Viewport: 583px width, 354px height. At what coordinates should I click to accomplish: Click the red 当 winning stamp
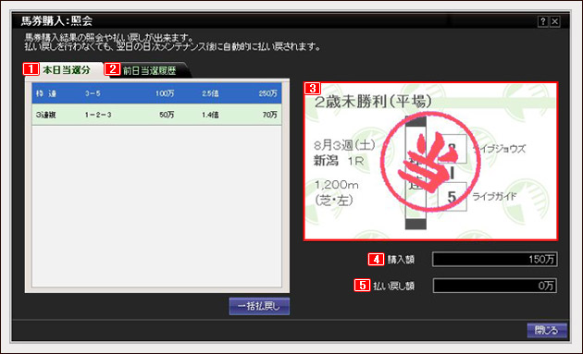point(430,162)
